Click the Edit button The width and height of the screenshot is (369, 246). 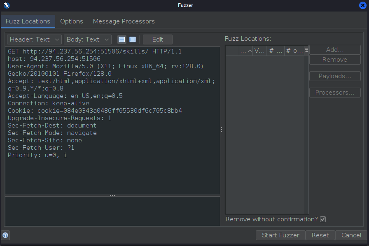click(x=158, y=39)
